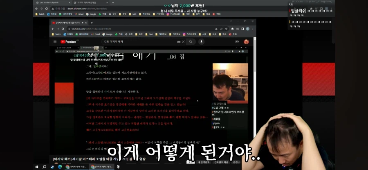This screenshot has width=368, height=170.
Task: Open Chrome media controls icon
Action: (238, 29)
